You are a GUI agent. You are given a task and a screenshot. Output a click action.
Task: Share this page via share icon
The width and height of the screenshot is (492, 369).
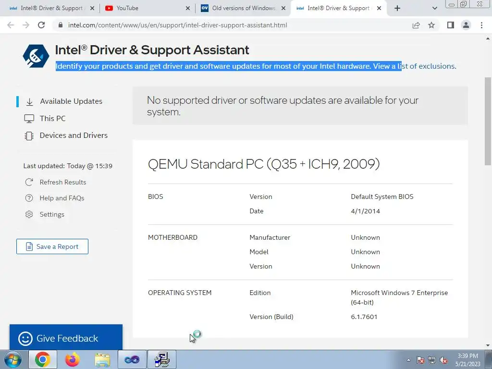point(416,25)
